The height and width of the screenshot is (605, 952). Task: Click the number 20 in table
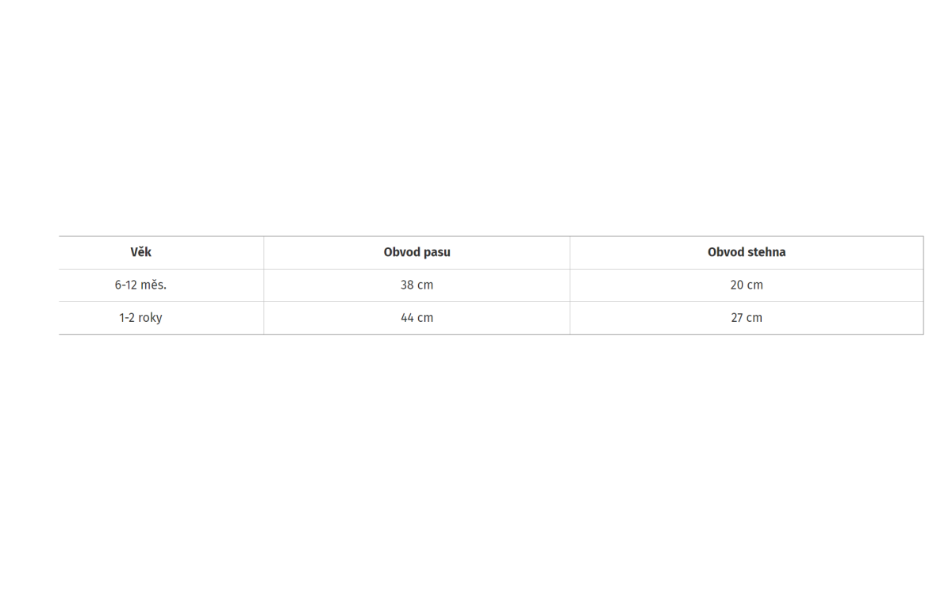tap(737, 285)
